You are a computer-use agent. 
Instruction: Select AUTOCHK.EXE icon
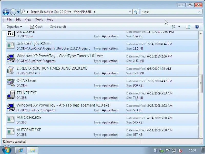pyautogui.click(x=11, y=119)
